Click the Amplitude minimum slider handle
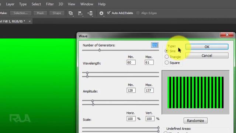Viewport: 236px width, 133px height. point(93,101)
